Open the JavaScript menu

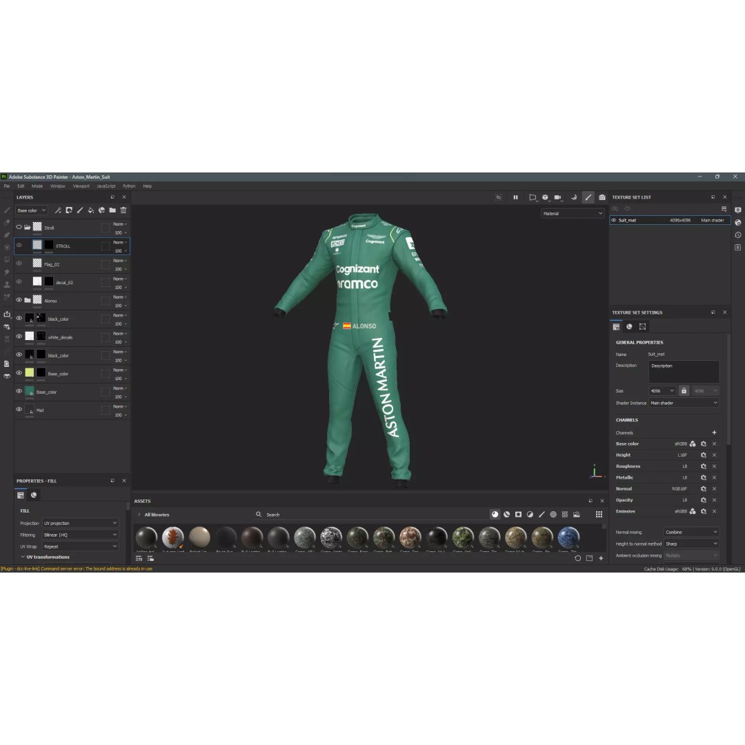pos(105,186)
